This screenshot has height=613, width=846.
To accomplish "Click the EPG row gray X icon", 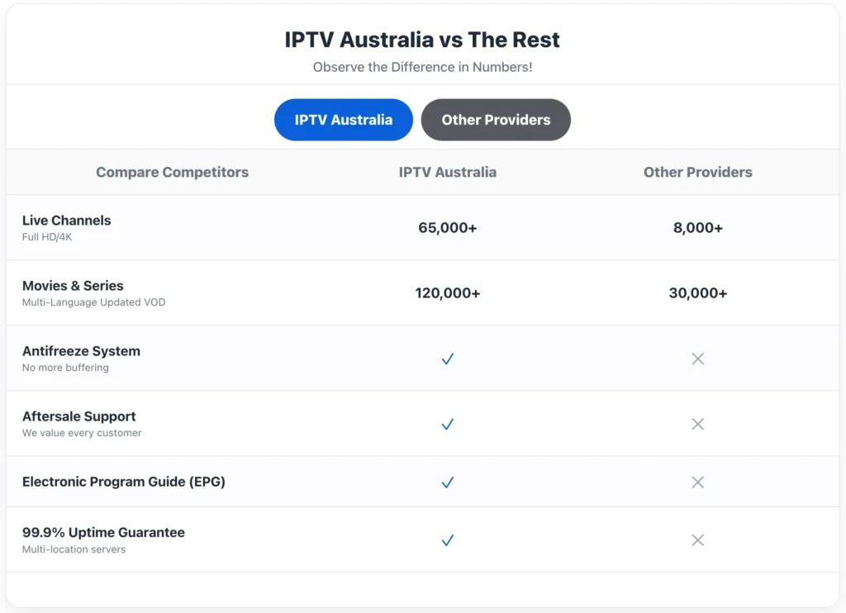I will [697, 482].
